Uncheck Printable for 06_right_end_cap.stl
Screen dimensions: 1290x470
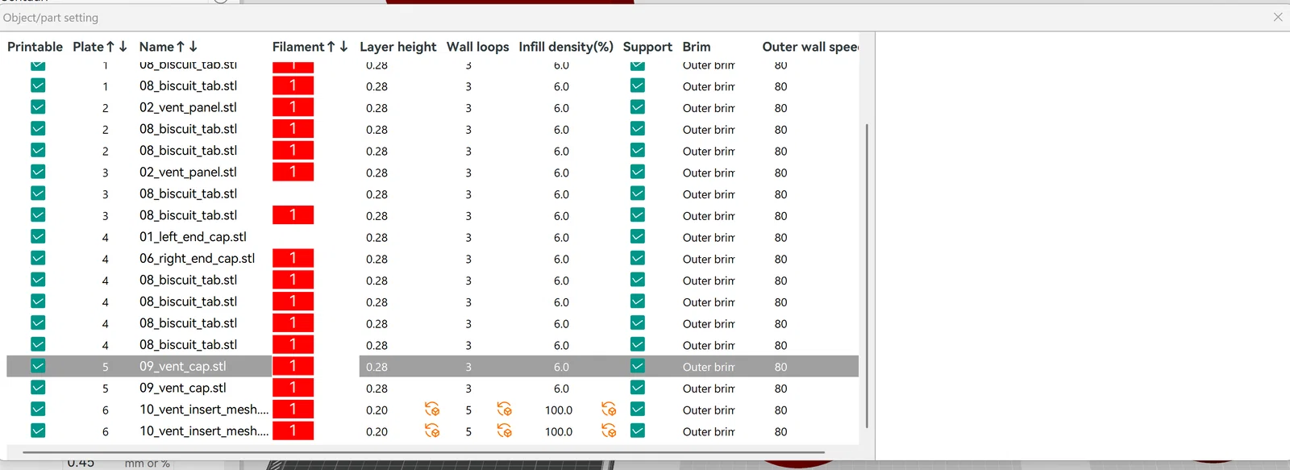[38, 258]
